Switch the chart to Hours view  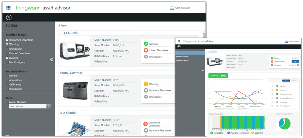tap(294, 81)
